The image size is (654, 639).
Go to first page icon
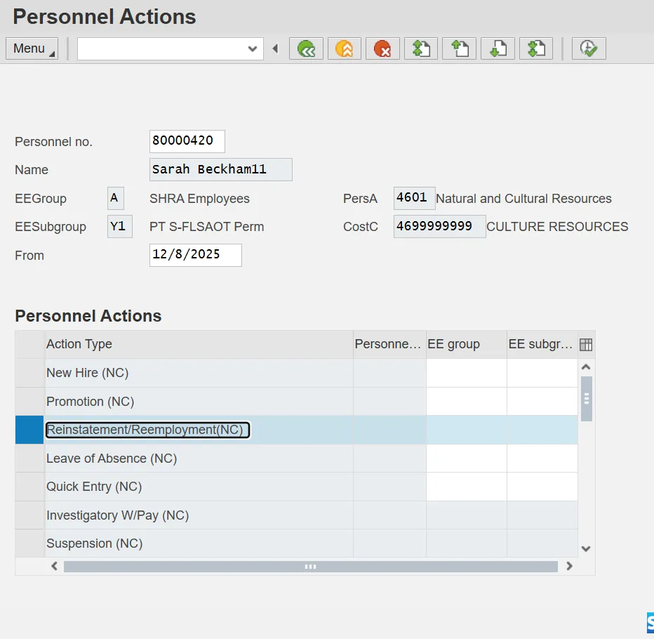(421, 48)
